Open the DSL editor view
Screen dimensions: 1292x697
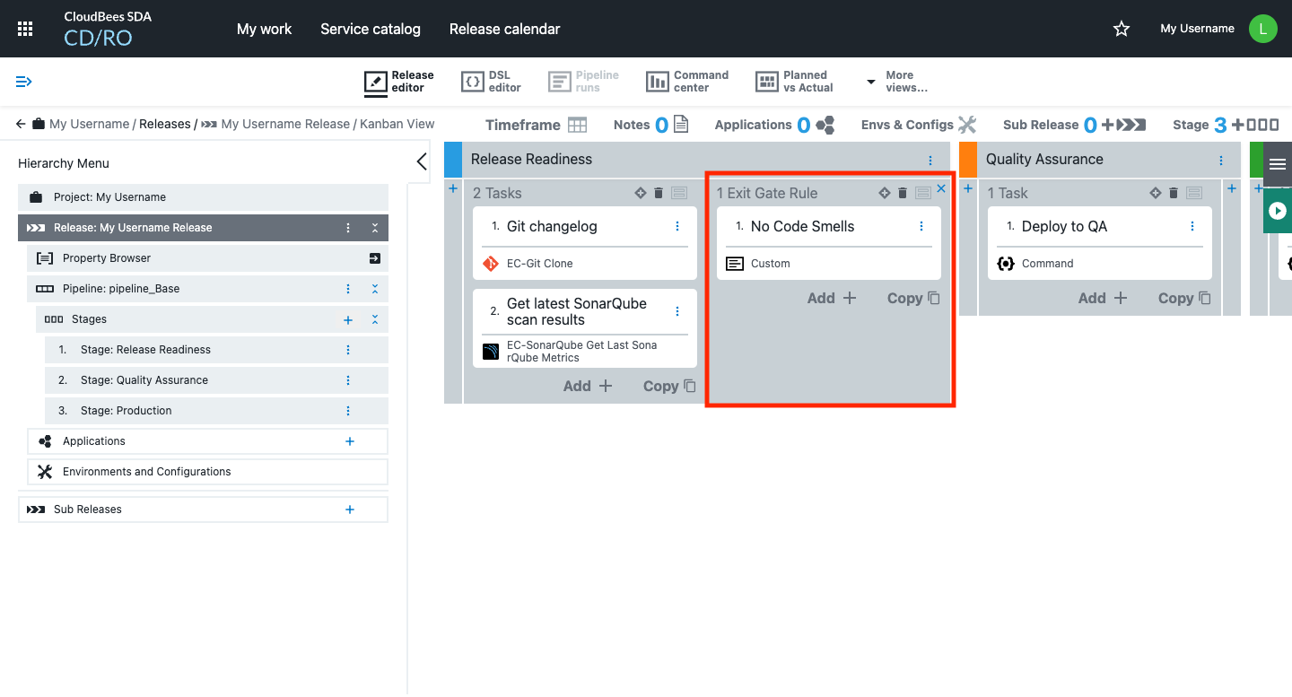click(491, 82)
